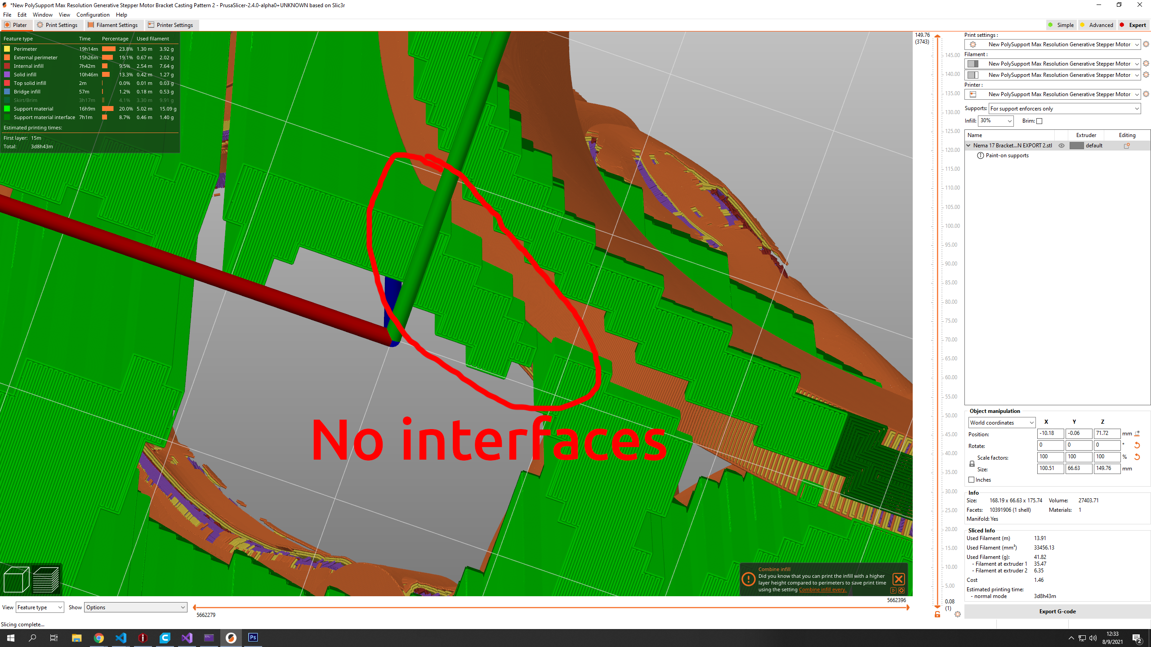The image size is (1151, 647).
Task: Hide Nema 17 Bracket object via eye icon
Action: tap(1062, 146)
